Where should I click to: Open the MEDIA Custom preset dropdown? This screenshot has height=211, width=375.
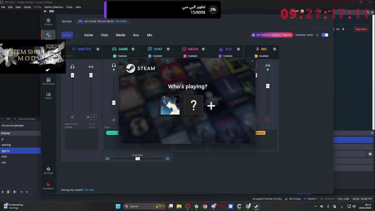pos(190,56)
